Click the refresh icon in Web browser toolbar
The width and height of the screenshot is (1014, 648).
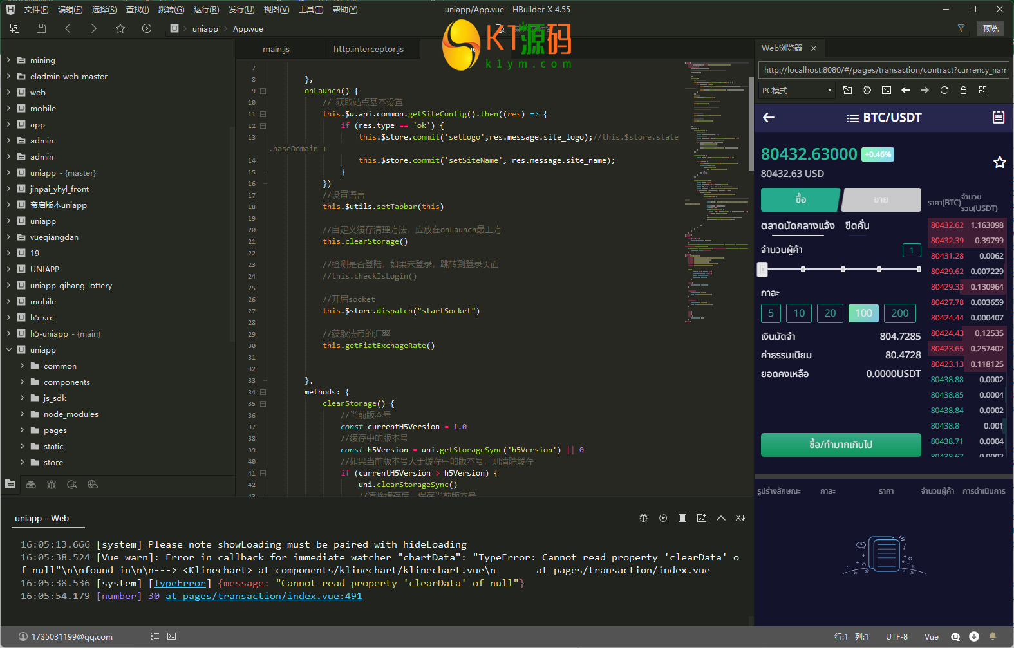click(944, 90)
